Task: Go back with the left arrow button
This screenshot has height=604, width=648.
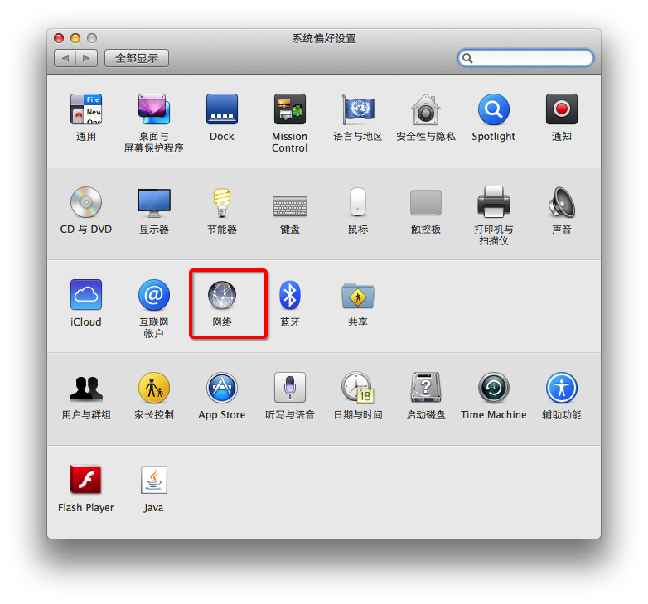Action: (65, 58)
